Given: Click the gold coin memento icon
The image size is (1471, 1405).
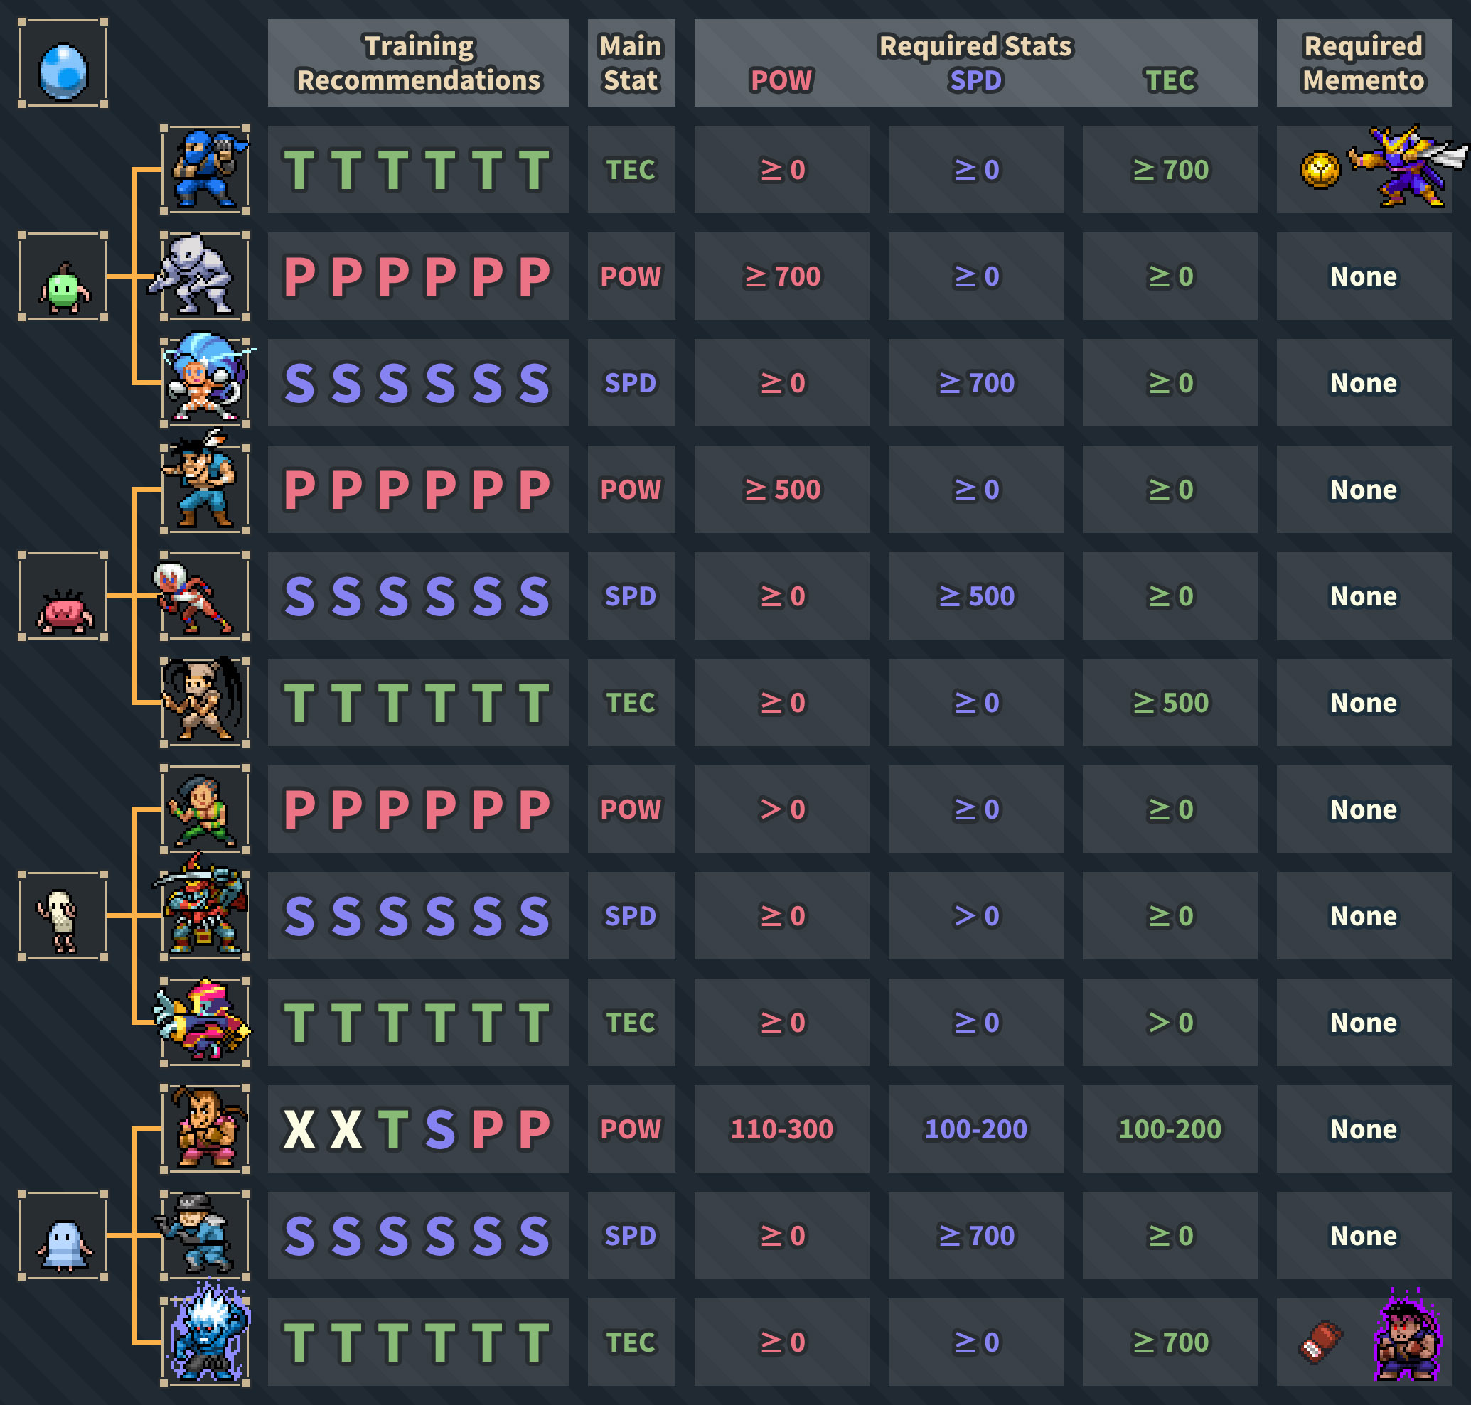Looking at the screenshot, I should click(1320, 170).
